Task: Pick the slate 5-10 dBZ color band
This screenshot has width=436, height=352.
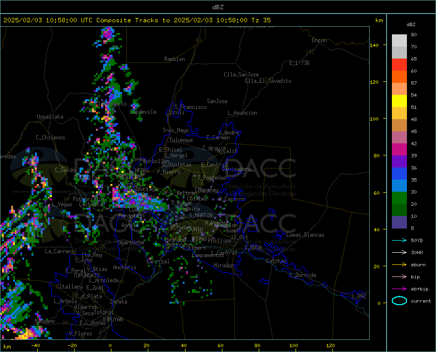Action: [399, 222]
